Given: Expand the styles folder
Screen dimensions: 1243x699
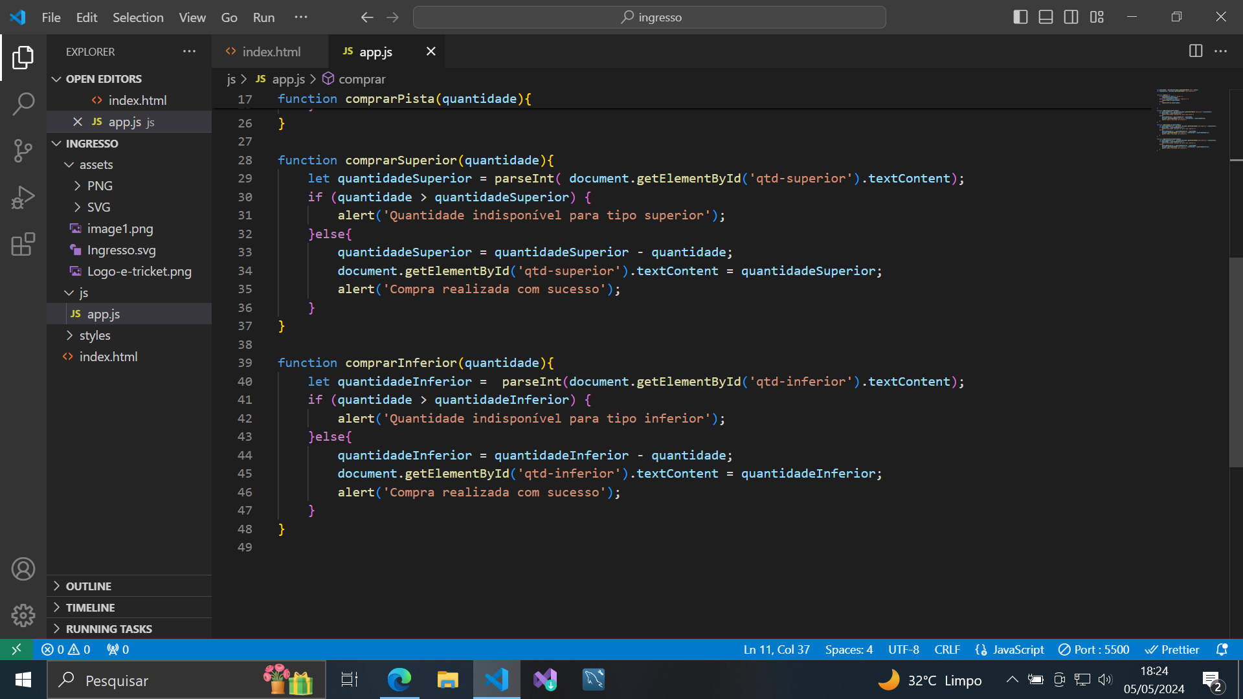Looking at the screenshot, I should click(129, 336).
